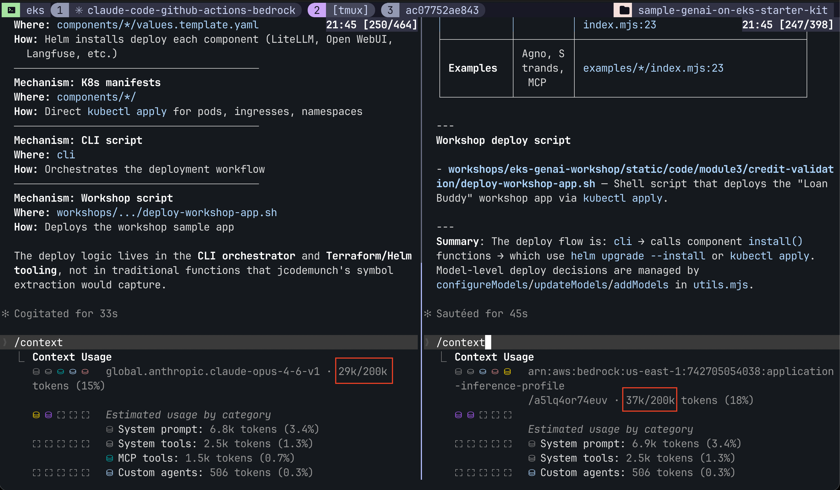This screenshot has height=490, width=840.
Task: Click Context Usage heading in right pane
Action: [494, 357]
